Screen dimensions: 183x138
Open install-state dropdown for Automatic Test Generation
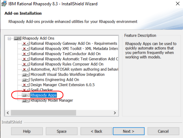(x=26, y=59)
